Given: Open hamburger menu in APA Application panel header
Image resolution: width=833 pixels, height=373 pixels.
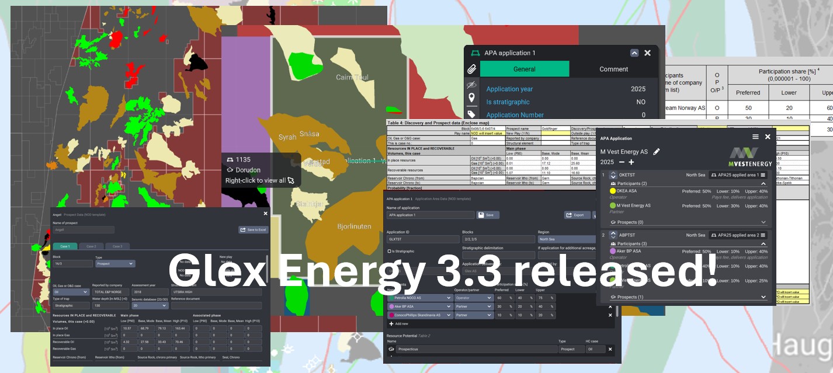Looking at the screenshot, I should [755, 137].
